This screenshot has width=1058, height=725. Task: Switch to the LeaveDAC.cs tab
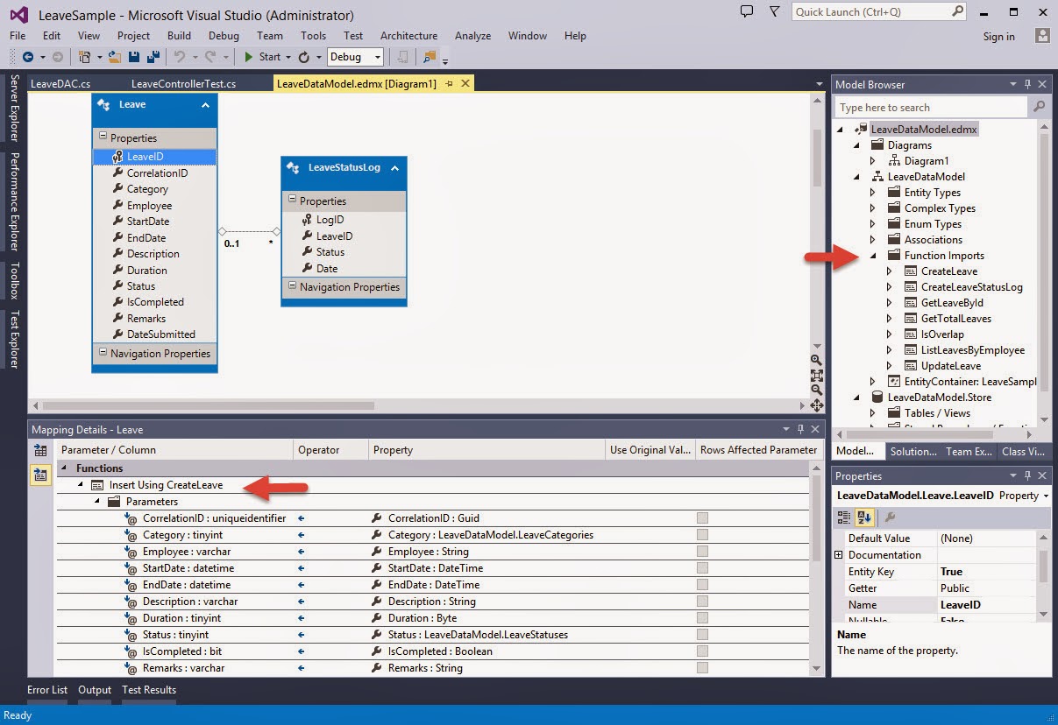pyautogui.click(x=60, y=84)
